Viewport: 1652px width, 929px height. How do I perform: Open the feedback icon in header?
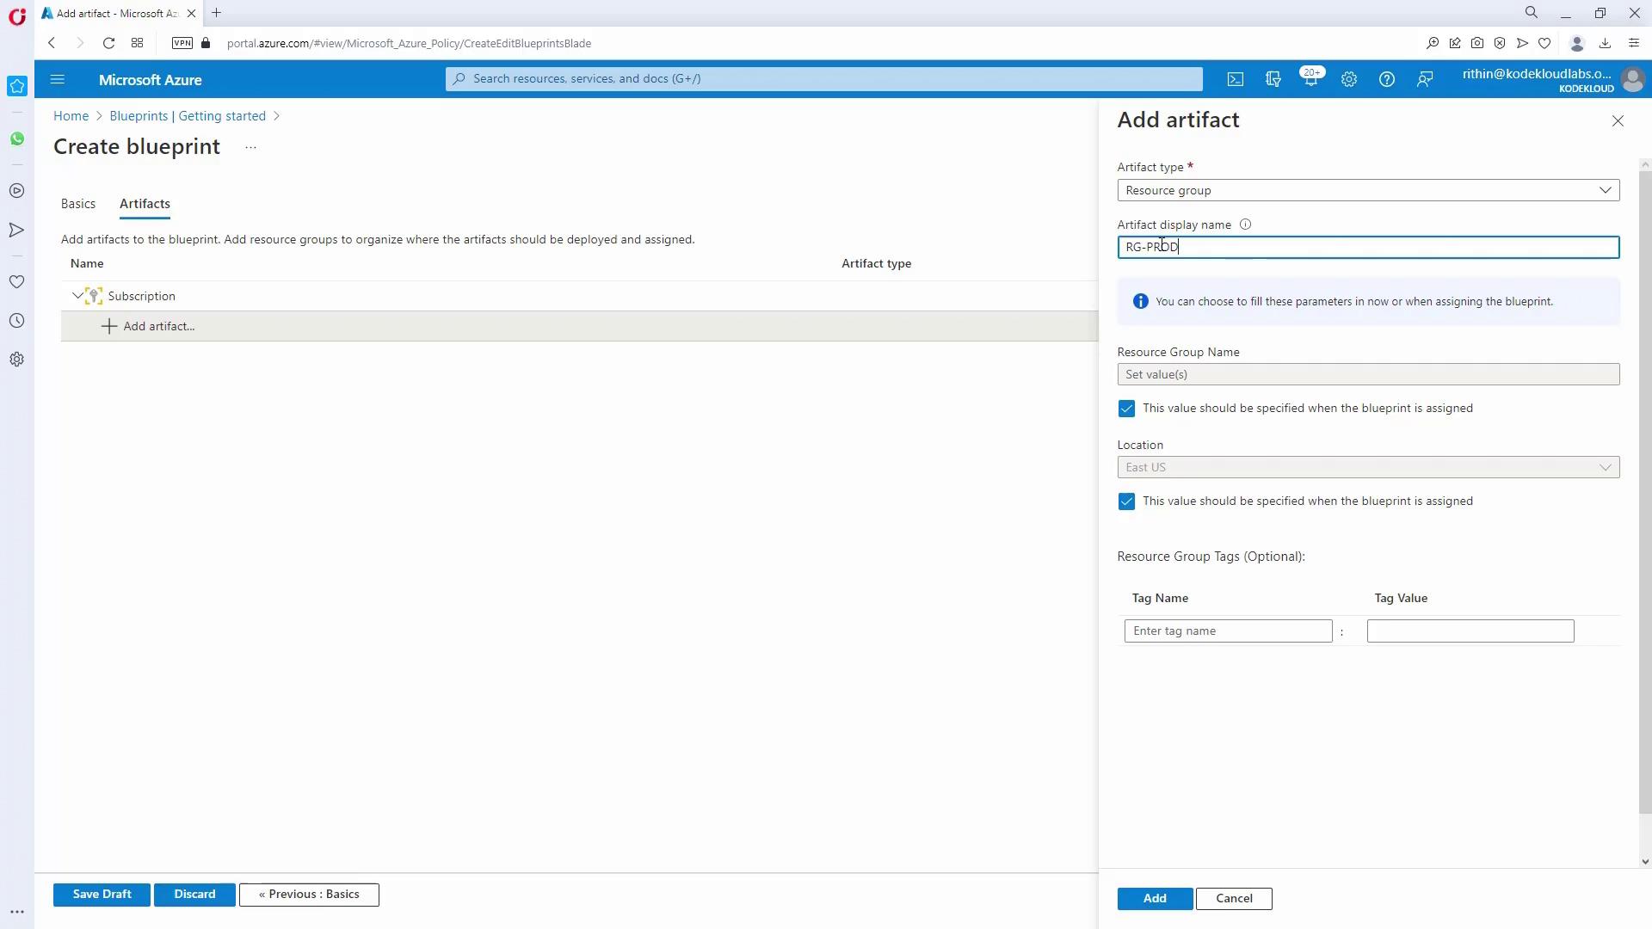(1425, 79)
